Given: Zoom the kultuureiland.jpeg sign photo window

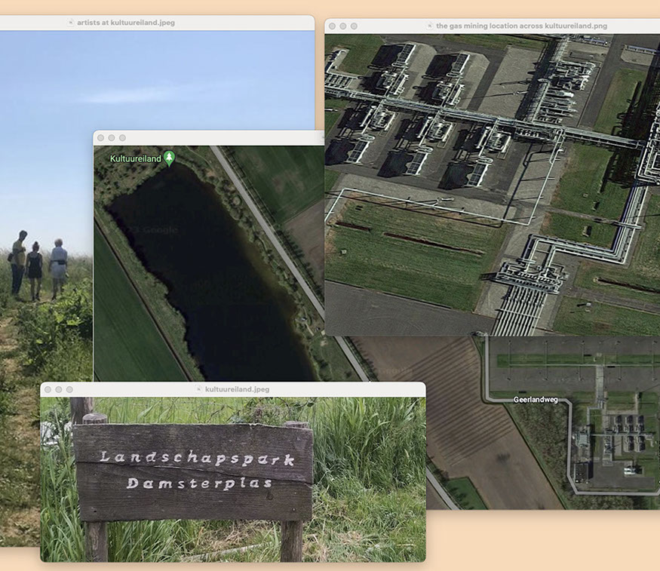Looking at the screenshot, I should (x=69, y=389).
